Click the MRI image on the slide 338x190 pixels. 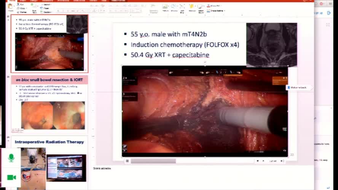pyautogui.click(x=272, y=45)
